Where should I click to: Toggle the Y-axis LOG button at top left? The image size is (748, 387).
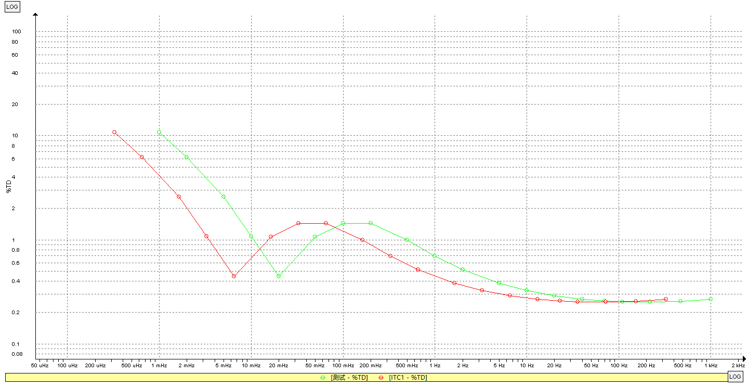coord(12,7)
